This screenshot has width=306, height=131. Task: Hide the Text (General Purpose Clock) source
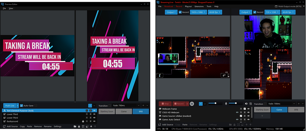pyautogui.click(x=94, y=110)
